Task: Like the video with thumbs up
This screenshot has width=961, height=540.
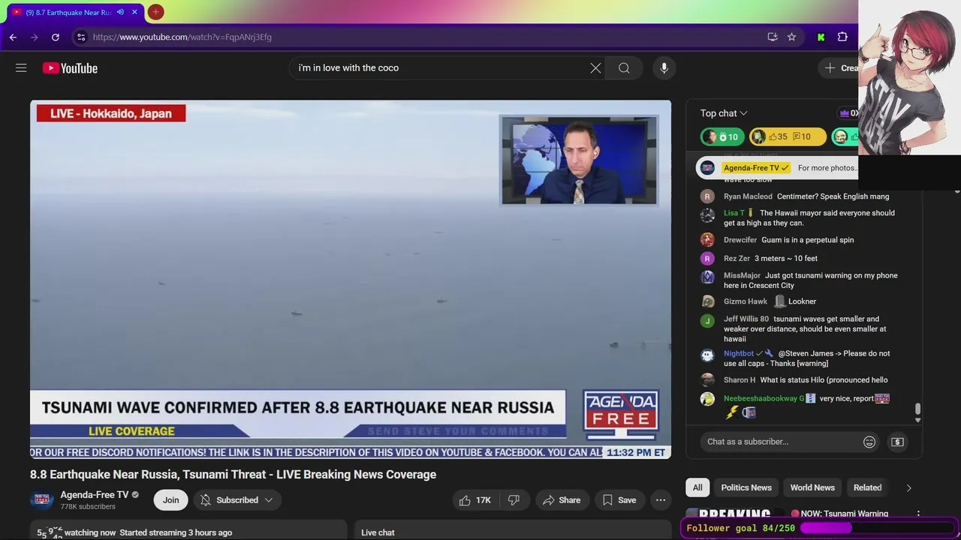Action: 475,500
